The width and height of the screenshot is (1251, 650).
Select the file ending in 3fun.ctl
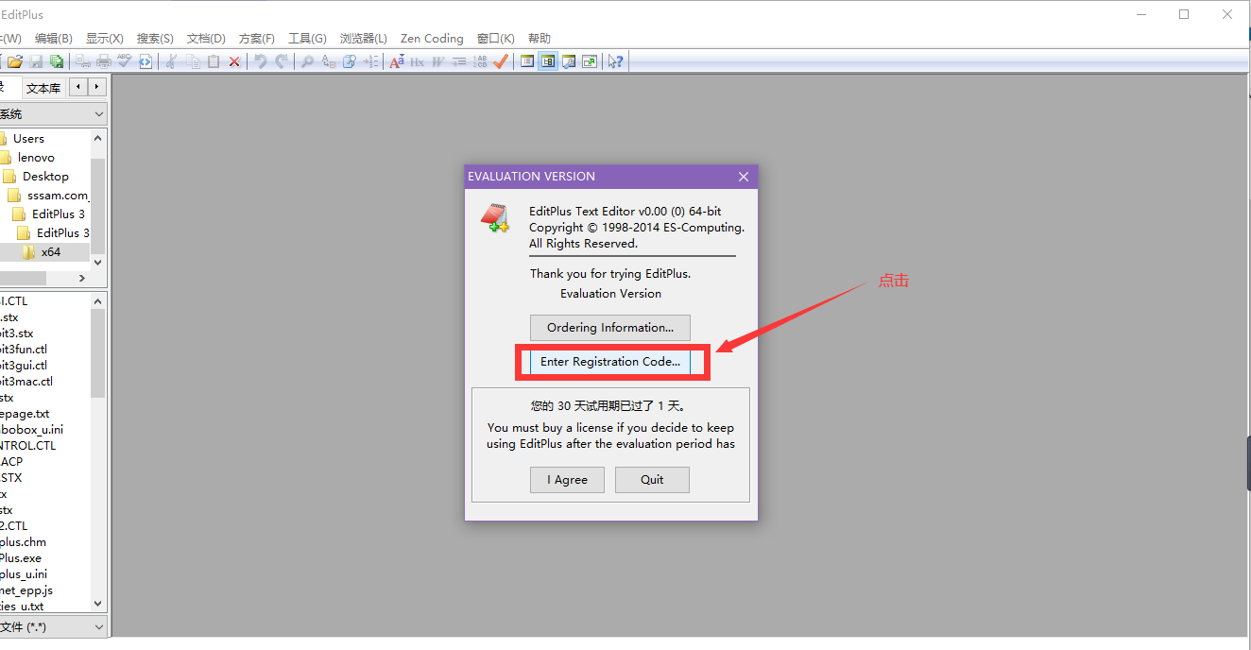pos(24,350)
